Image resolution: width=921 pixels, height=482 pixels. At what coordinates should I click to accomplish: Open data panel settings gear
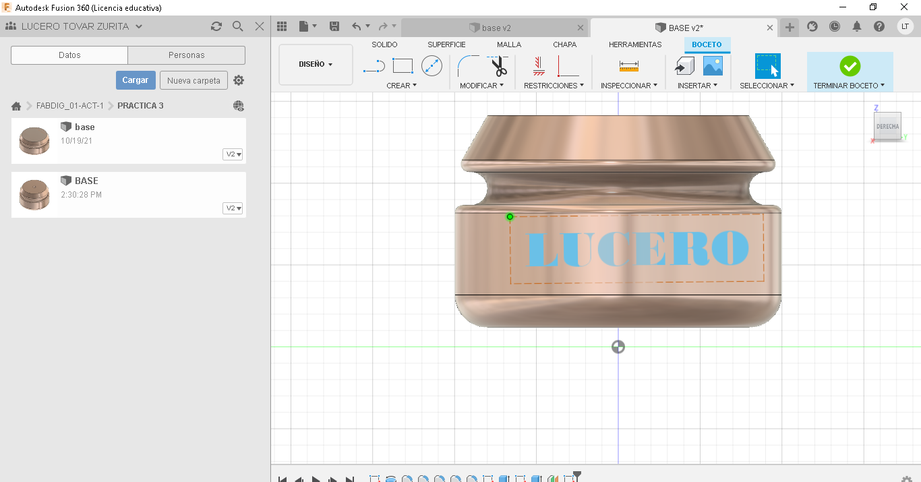239,80
